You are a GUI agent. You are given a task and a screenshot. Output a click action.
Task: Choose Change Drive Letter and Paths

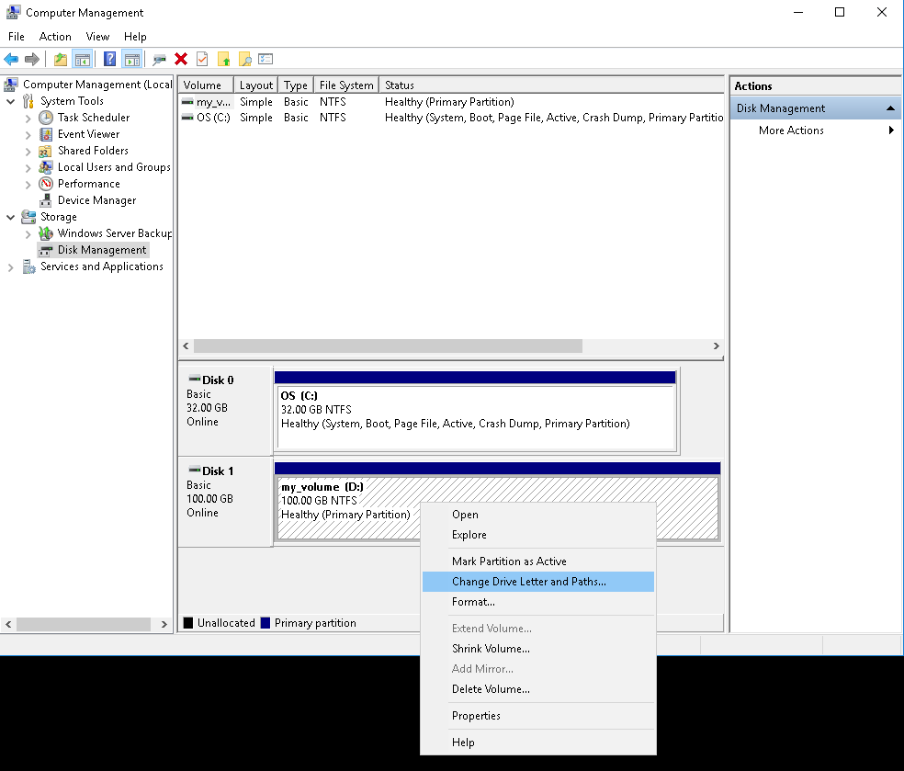click(528, 582)
